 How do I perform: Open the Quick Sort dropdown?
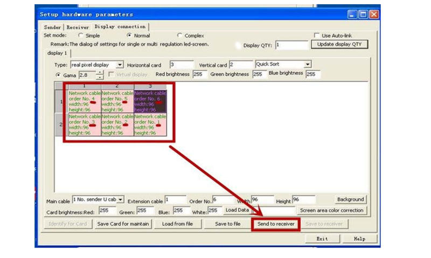tap(308, 64)
